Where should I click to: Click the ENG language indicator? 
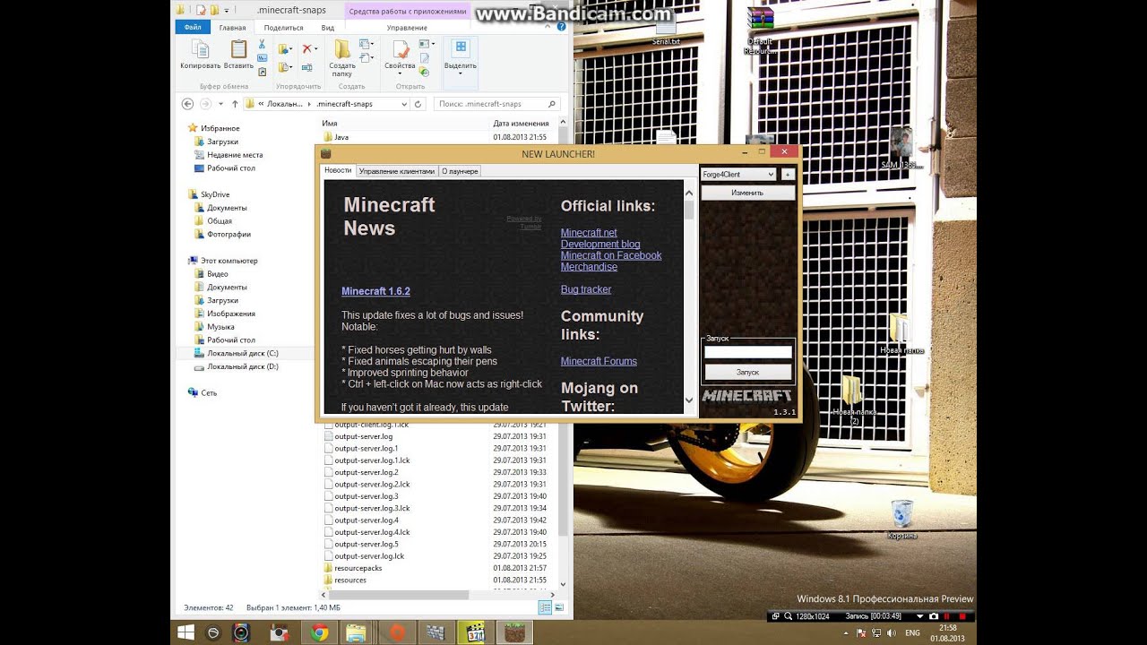click(x=912, y=632)
